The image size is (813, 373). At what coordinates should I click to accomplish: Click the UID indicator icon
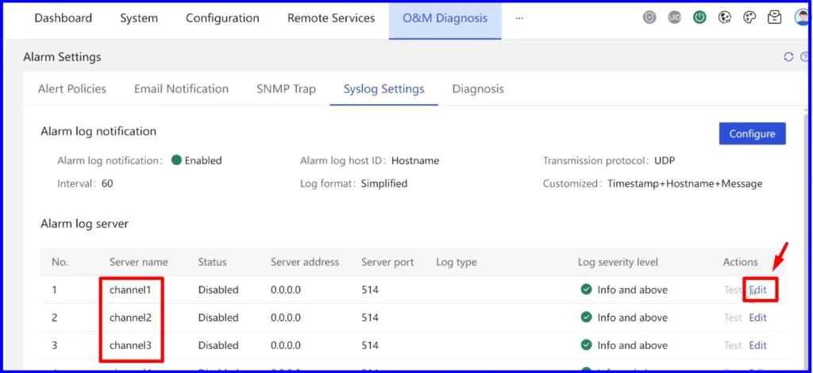[675, 17]
